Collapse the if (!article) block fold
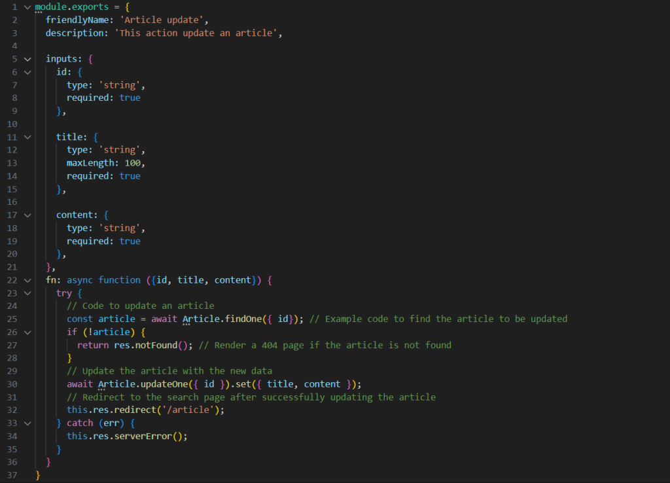Screen dimensions: 670x483 26,332
